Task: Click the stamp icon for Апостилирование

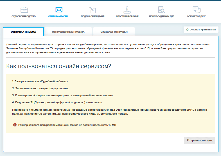Action: click(x=127, y=10)
